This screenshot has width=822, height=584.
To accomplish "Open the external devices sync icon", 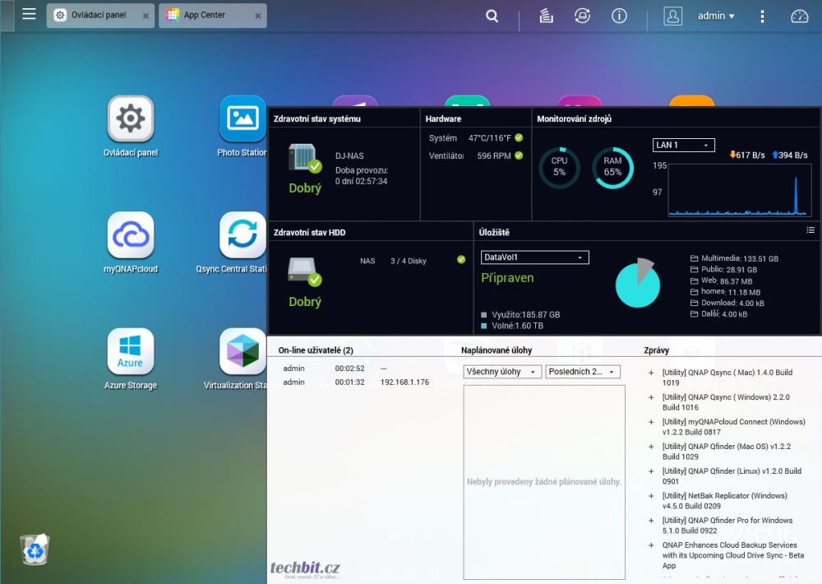I will tap(582, 16).
